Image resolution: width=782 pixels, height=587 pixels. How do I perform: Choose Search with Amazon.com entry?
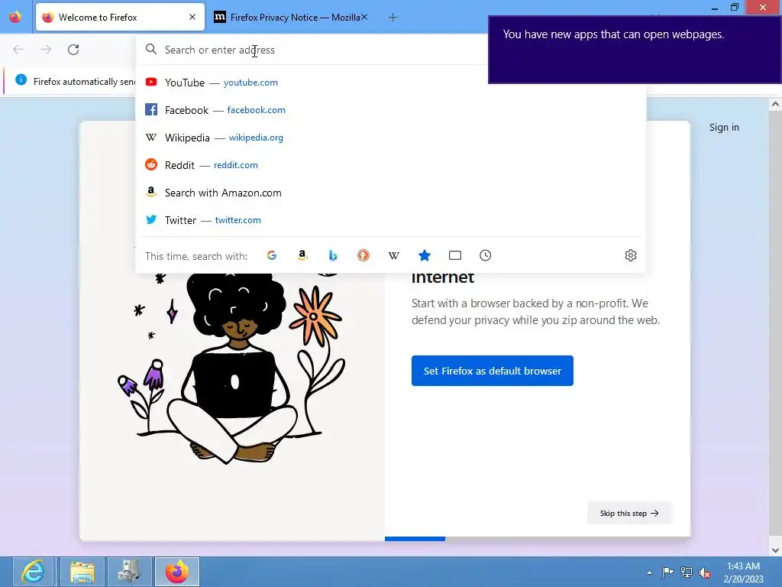[x=391, y=193]
